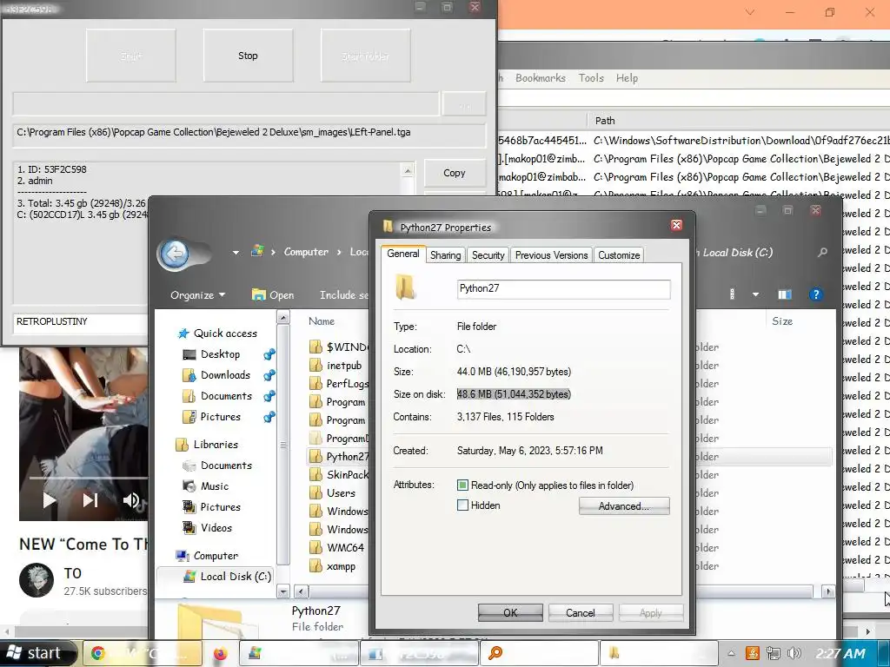The width and height of the screenshot is (890, 667).
Task: Click the Size column header
Action: tap(782, 321)
